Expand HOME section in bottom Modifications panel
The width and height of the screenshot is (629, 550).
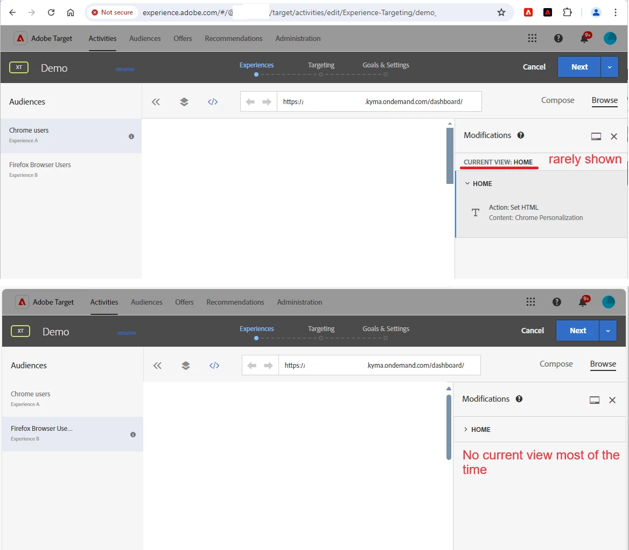coord(466,429)
